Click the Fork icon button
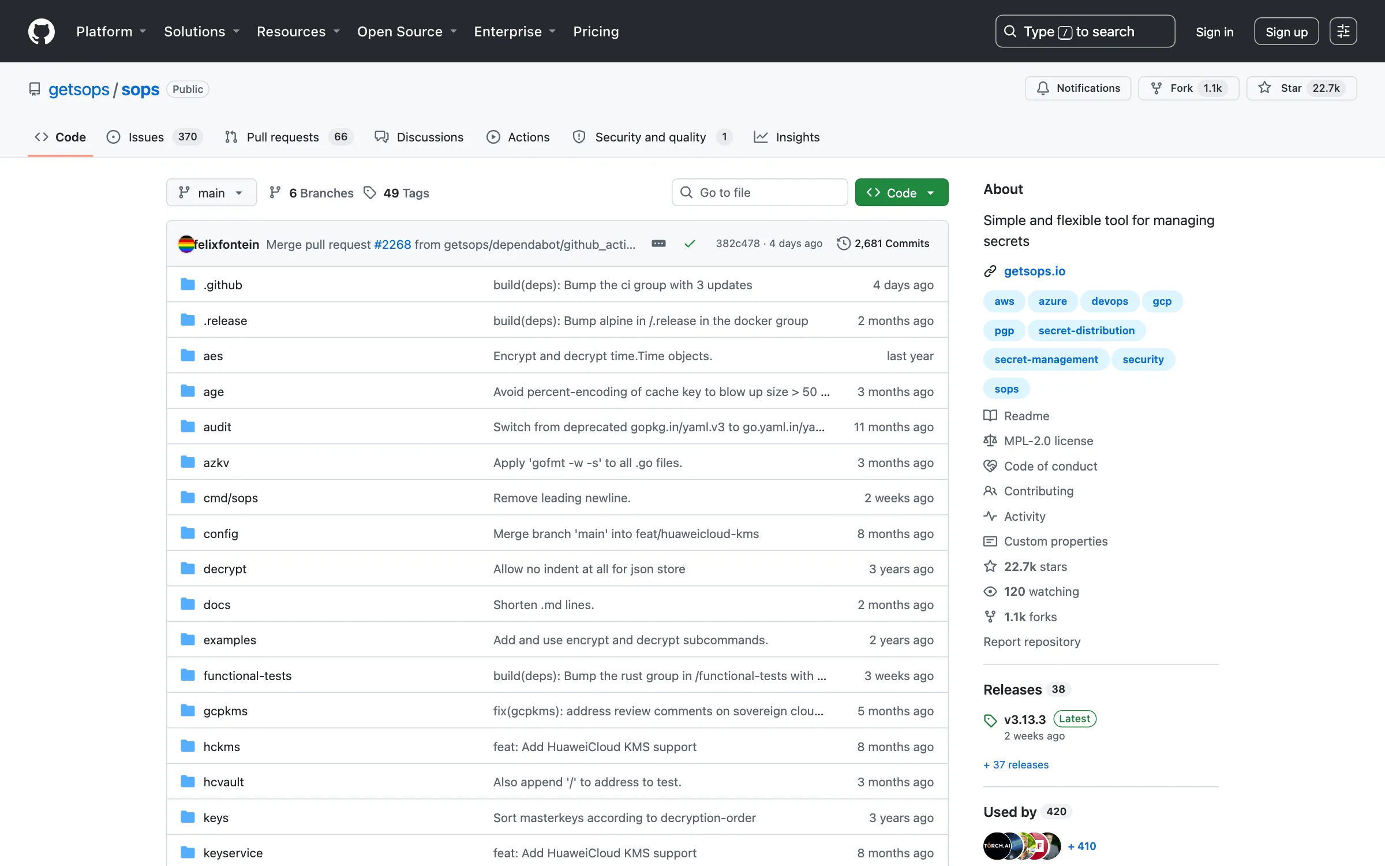 (1156, 88)
